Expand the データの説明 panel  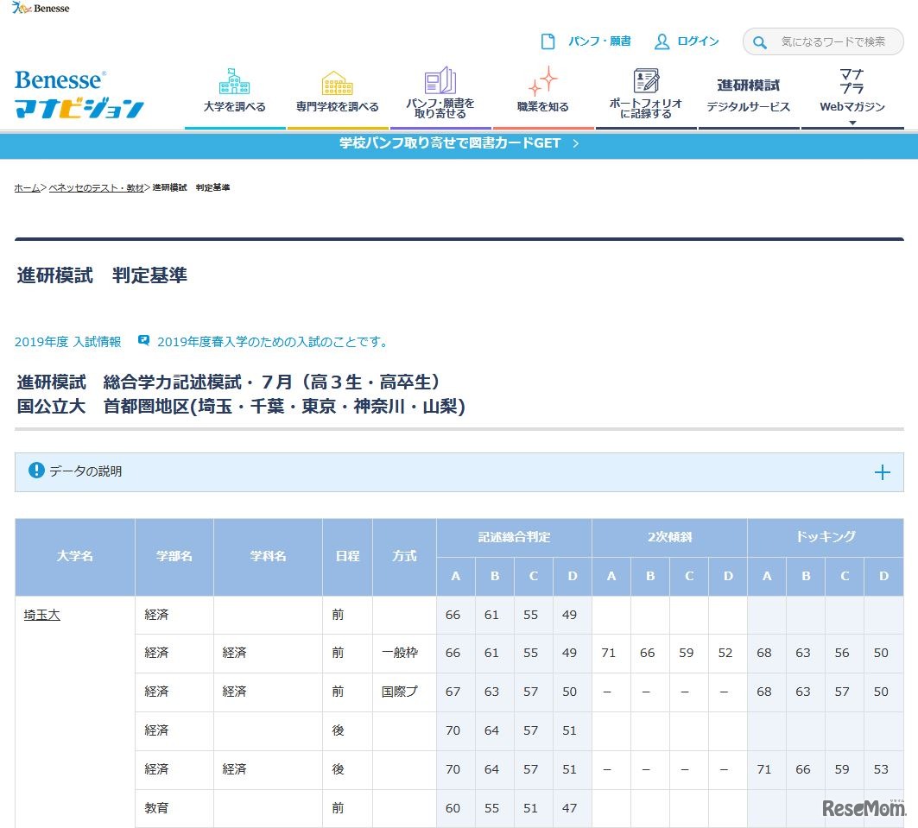[883, 472]
